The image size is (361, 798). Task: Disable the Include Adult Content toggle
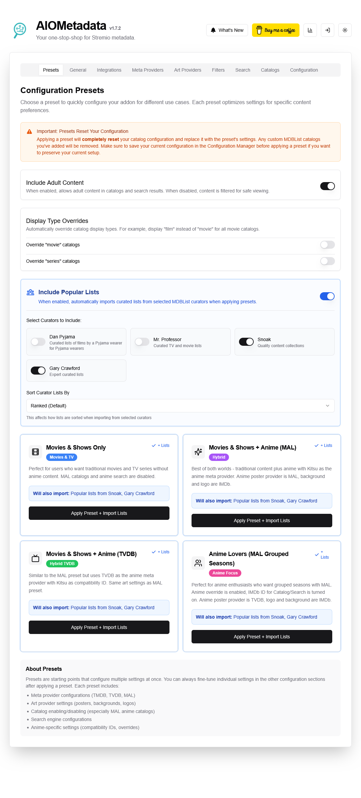click(327, 186)
